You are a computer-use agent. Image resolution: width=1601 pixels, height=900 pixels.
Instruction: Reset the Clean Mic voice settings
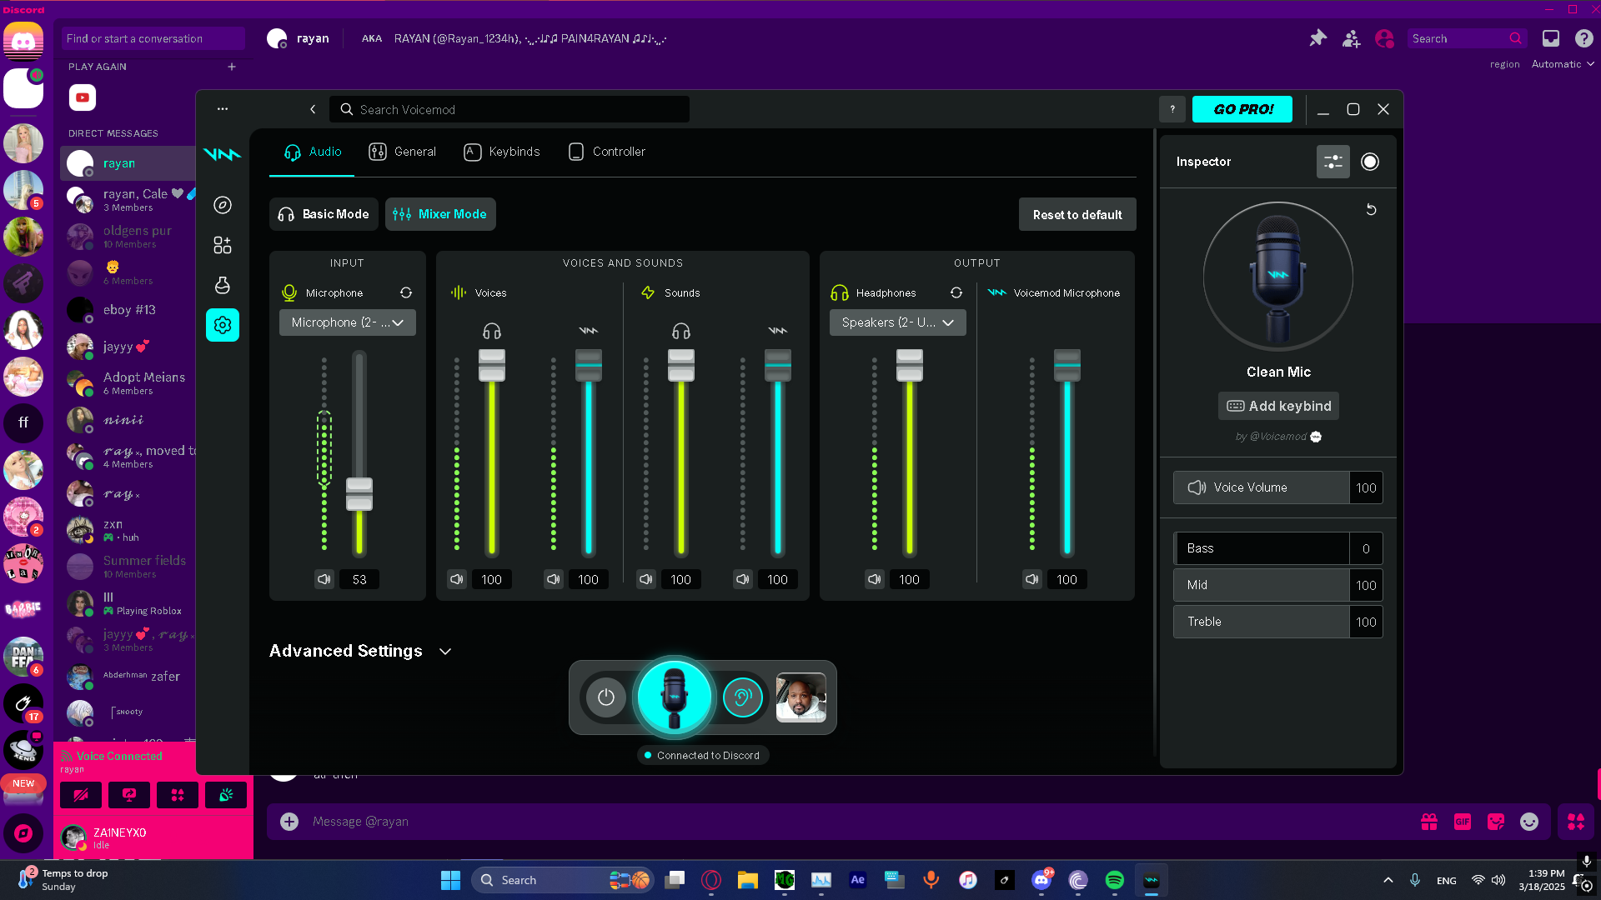[x=1371, y=210]
